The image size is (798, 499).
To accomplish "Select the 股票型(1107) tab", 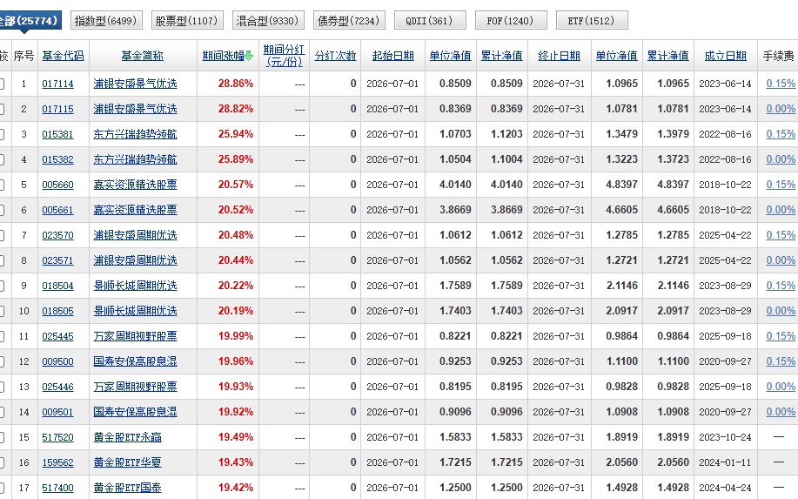I will (187, 20).
